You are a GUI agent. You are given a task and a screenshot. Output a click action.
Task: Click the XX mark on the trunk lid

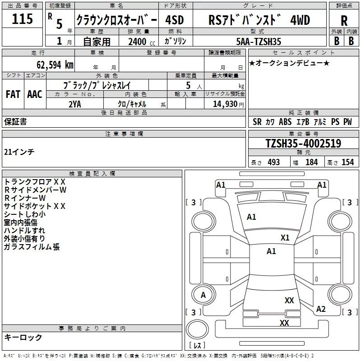(x=289, y=300)
